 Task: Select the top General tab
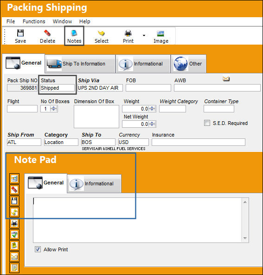pyautogui.click(x=24, y=63)
